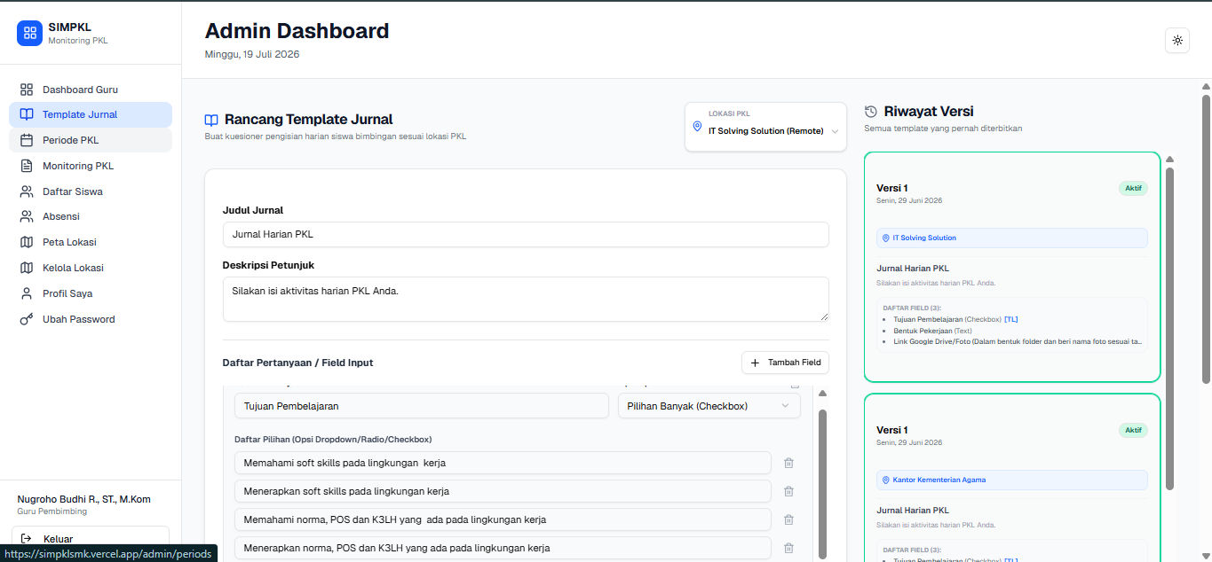Open the Lokasi PKL dropdown
This screenshot has height=562, width=1212.
(x=765, y=127)
